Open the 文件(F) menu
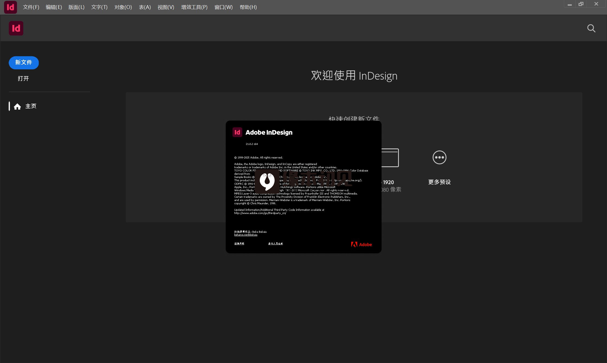This screenshot has height=363, width=607. [x=31, y=7]
